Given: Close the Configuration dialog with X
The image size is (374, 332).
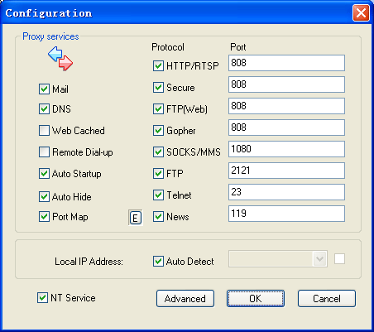Looking at the screenshot, I should 361,13.
